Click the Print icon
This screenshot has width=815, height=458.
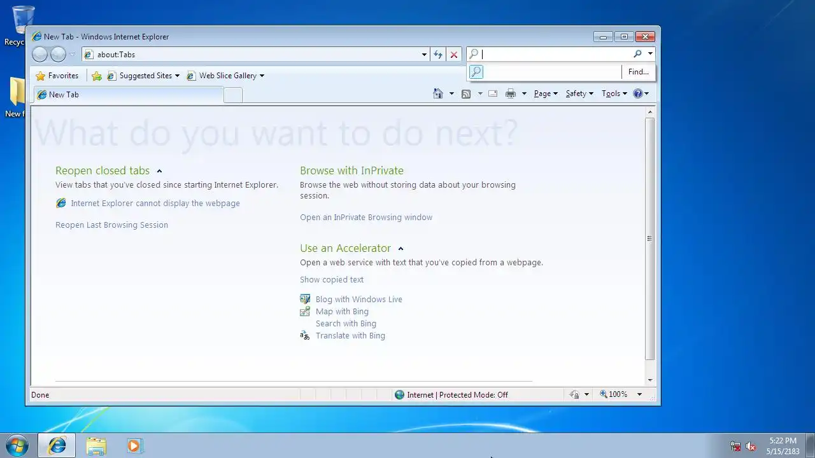click(510, 94)
